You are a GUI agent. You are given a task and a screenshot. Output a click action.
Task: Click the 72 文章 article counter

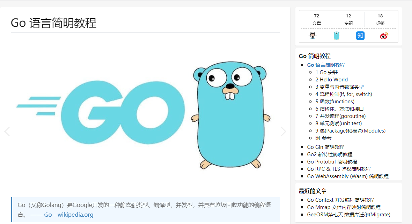click(316, 19)
